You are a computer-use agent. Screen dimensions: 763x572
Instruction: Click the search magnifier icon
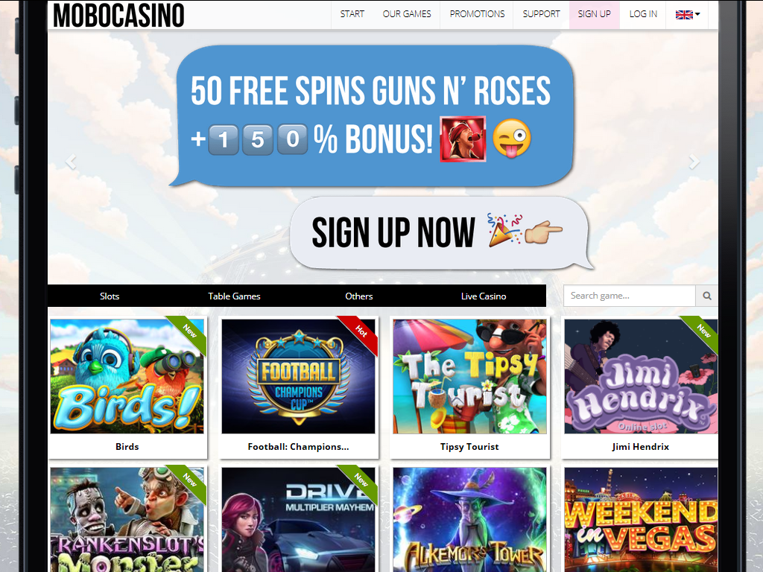pos(706,296)
